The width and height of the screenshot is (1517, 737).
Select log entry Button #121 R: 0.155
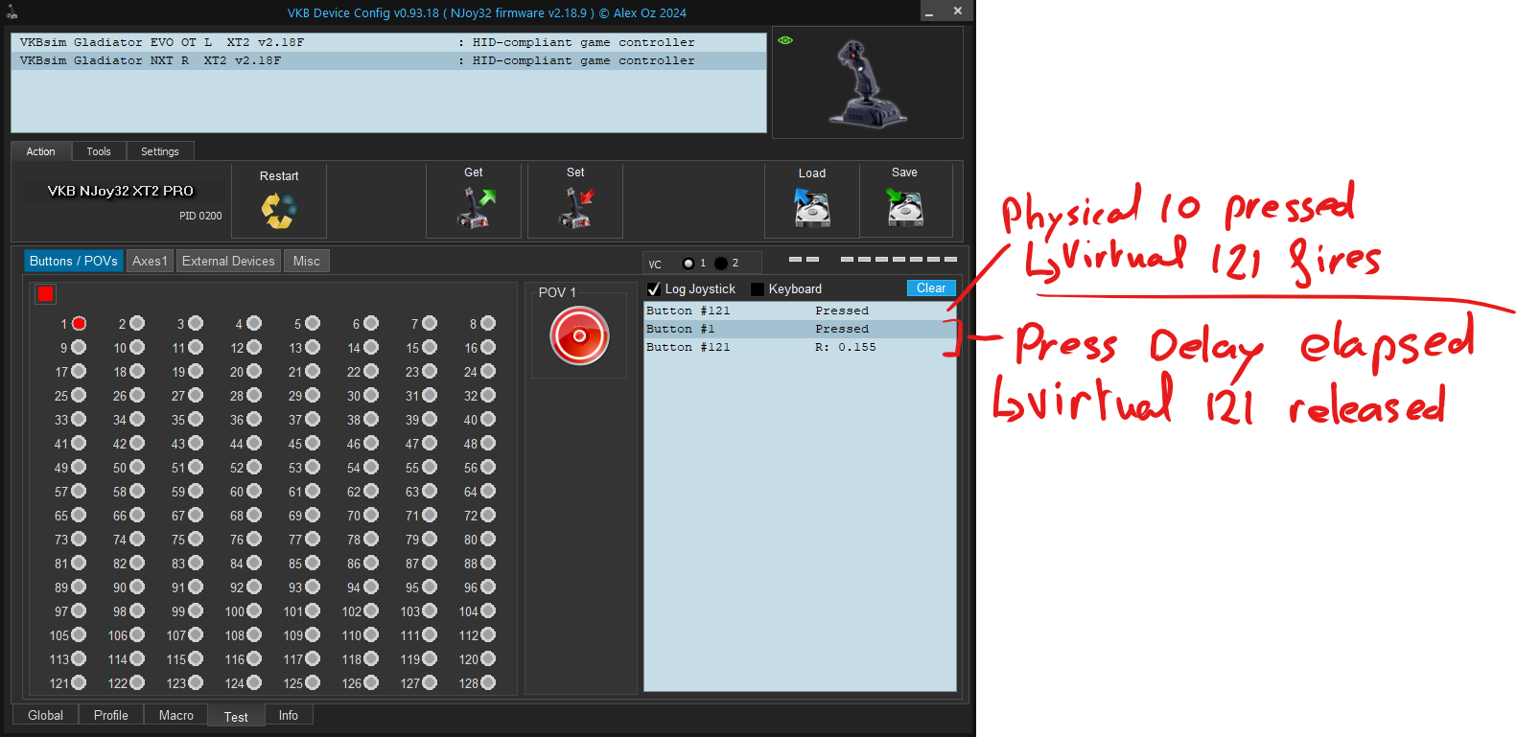click(800, 347)
